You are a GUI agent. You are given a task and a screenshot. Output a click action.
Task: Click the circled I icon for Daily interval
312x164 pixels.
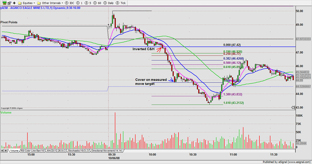pos(105,3)
